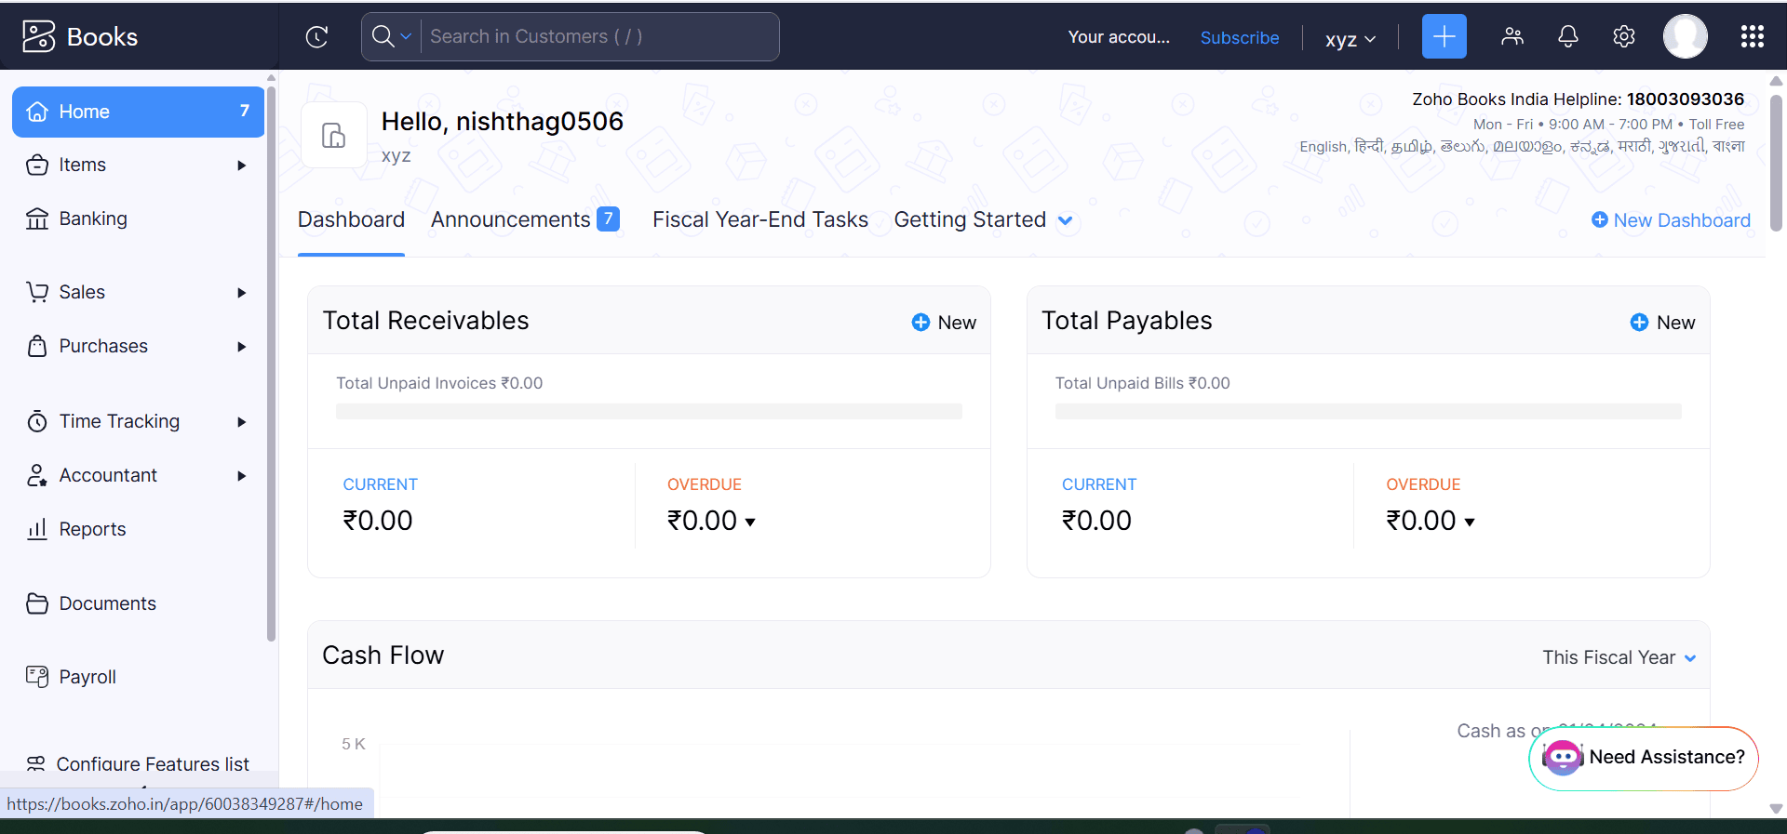The image size is (1787, 834).
Task: Click the sidebar vertical scrollbar
Action: 271,363
